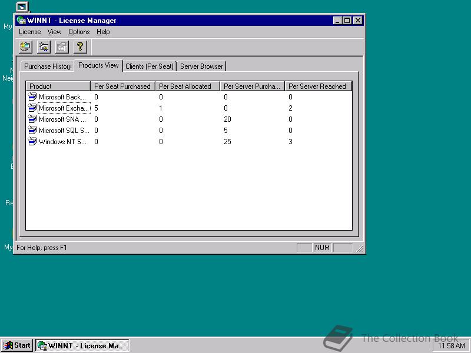Click the NUM indicator in status bar
This screenshot has width=471, height=353.
322,248
